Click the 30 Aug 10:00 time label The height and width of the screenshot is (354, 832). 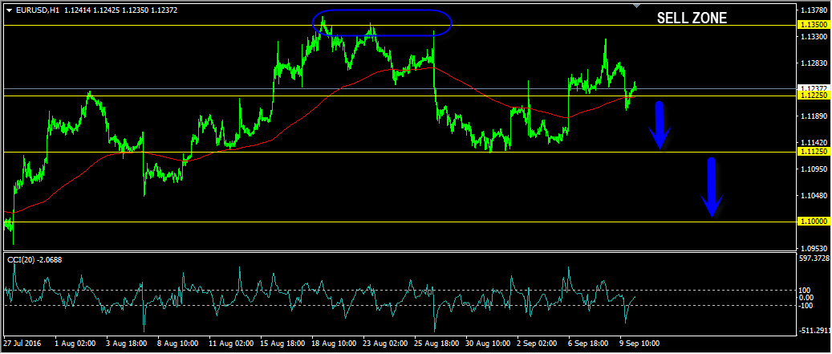(486, 343)
